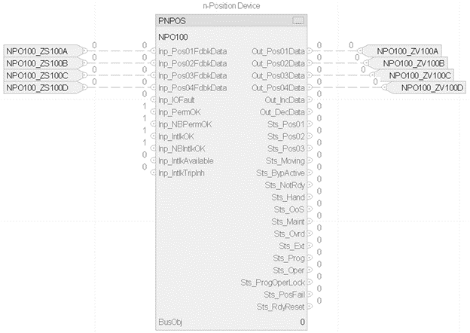Click the Inp_PermOK input pin label
Viewport: 470px width, 333px height.
179,112
